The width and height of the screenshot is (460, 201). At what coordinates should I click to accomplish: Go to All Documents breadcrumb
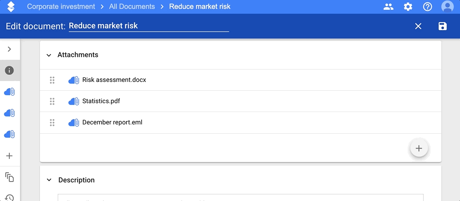coord(132,7)
